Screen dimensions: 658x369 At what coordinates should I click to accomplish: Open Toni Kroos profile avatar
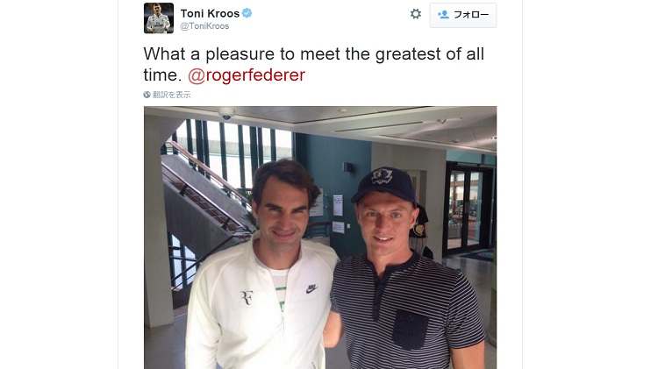159,18
